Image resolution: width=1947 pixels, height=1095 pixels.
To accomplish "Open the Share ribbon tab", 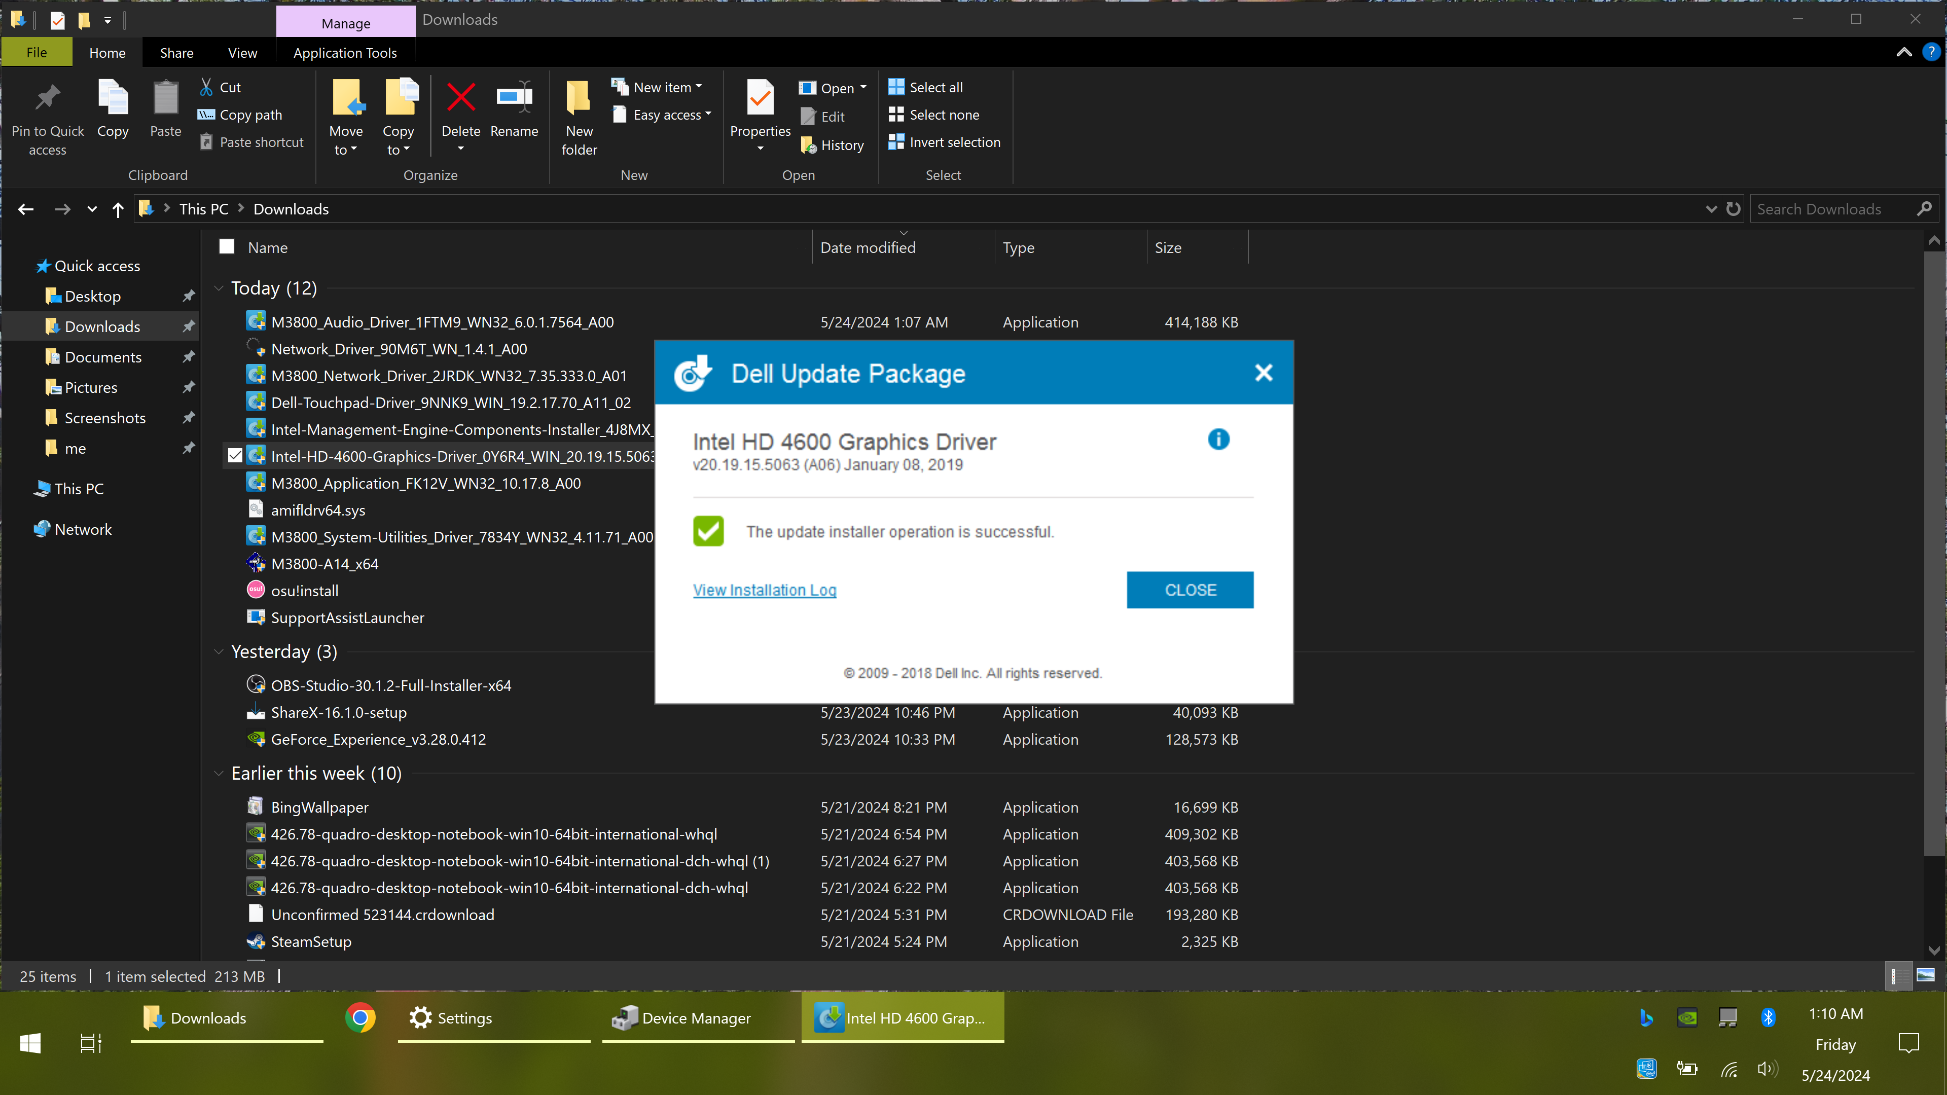I will click(176, 53).
